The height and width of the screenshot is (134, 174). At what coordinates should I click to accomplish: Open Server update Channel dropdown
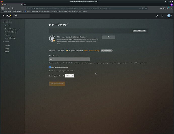click(x=70, y=76)
